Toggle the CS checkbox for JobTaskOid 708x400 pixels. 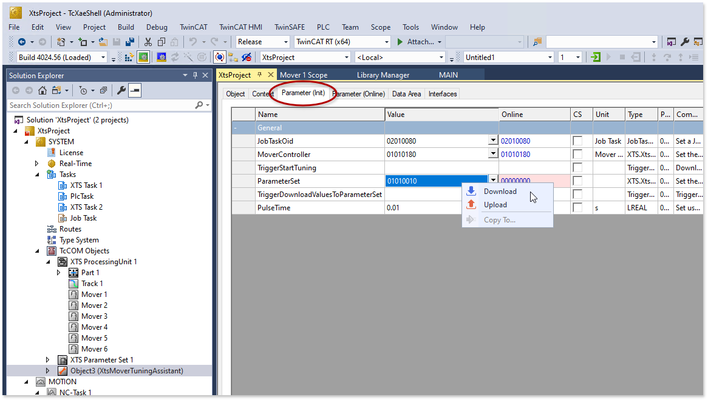[x=577, y=141]
